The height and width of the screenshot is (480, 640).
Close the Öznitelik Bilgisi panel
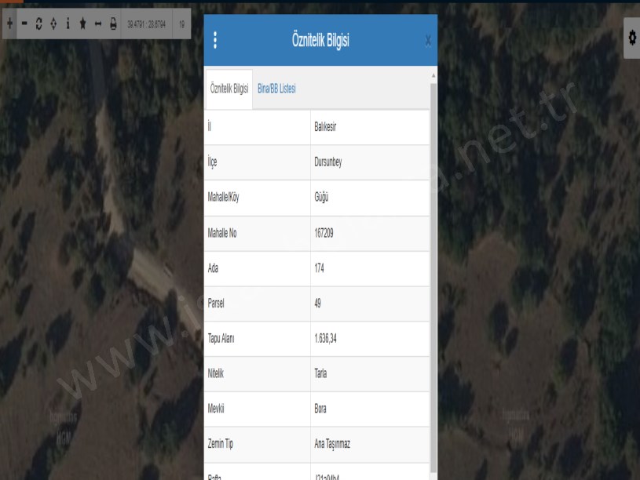pos(427,41)
